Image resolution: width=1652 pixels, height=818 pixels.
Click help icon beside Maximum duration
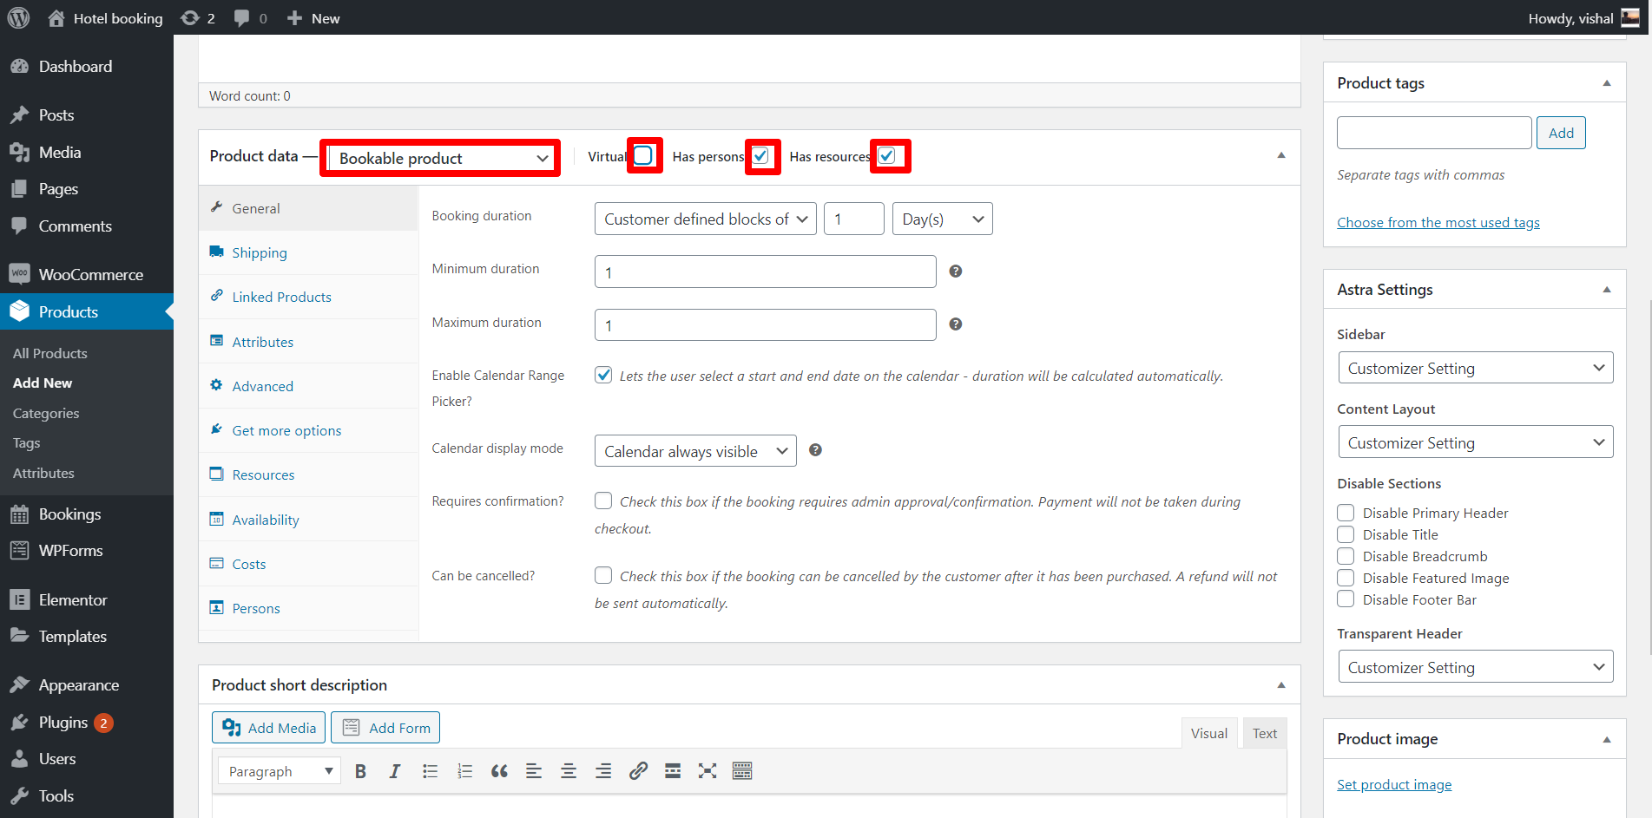point(956,324)
